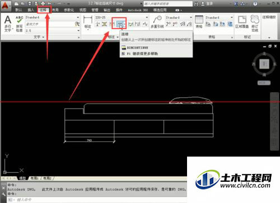This screenshot has height=203, width=280.
Task: Click the Plot printer quick-access icon
Action: coord(43,3)
